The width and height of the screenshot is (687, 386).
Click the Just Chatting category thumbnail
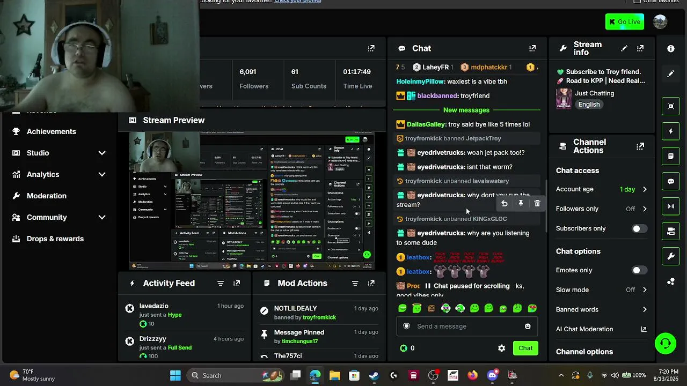[x=564, y=99]
